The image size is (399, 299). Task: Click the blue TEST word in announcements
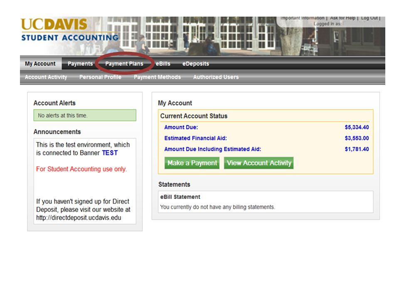coord(110,153)
